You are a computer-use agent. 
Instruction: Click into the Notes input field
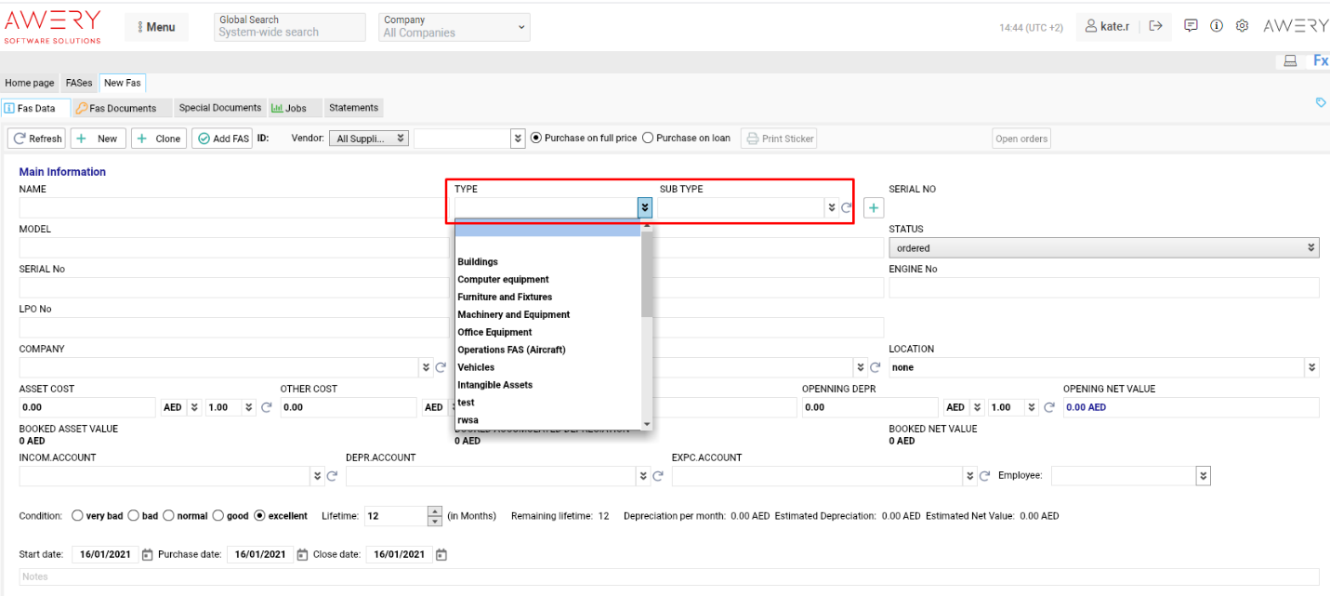point(668,576)
